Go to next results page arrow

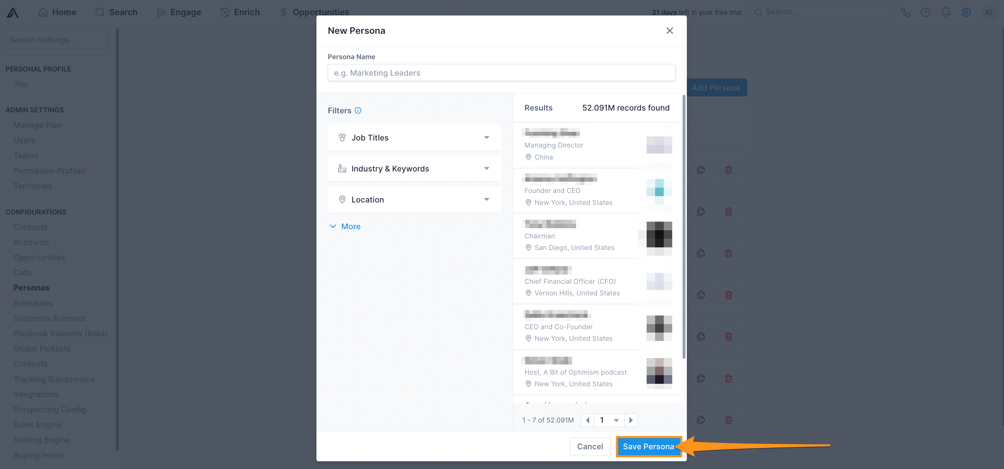[631, 420]
